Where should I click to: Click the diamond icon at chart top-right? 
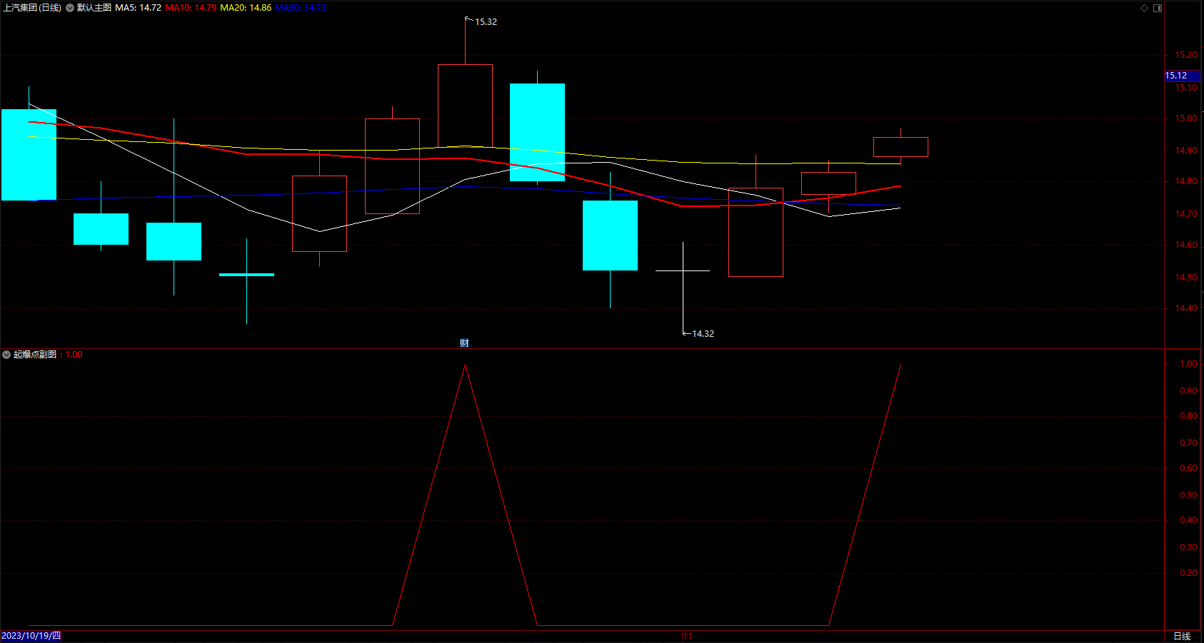pyautogui.click(x=1144, y=8)
